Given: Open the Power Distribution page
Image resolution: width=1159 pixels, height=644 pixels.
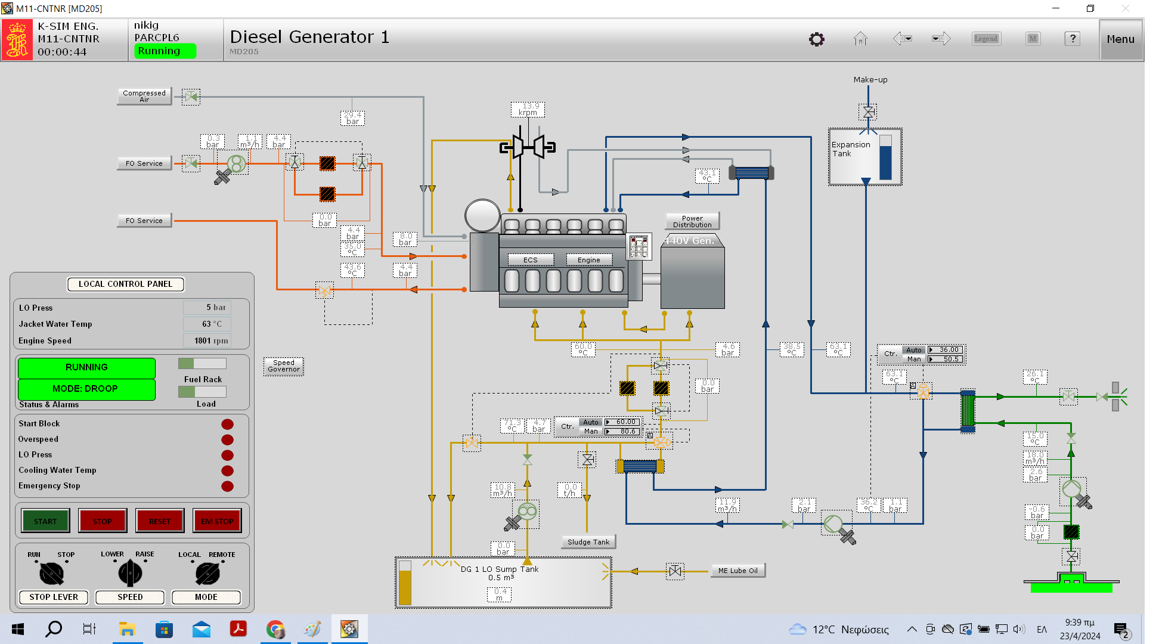Looking at the screenshot, I should coord(692,221).
